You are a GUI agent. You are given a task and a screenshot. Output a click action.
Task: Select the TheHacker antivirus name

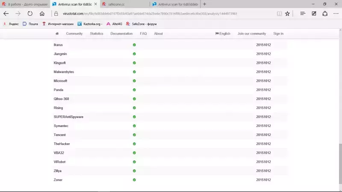(x=62, y=144)
